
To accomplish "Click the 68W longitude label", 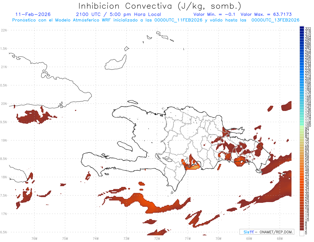I will [x=280, y=238].
